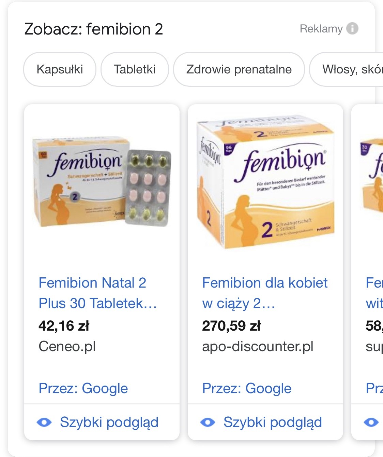Screen dimensions: 383x457
Task: Open Femibion Natal 2 Plus 30 Tabletek link
Action: 98,293
